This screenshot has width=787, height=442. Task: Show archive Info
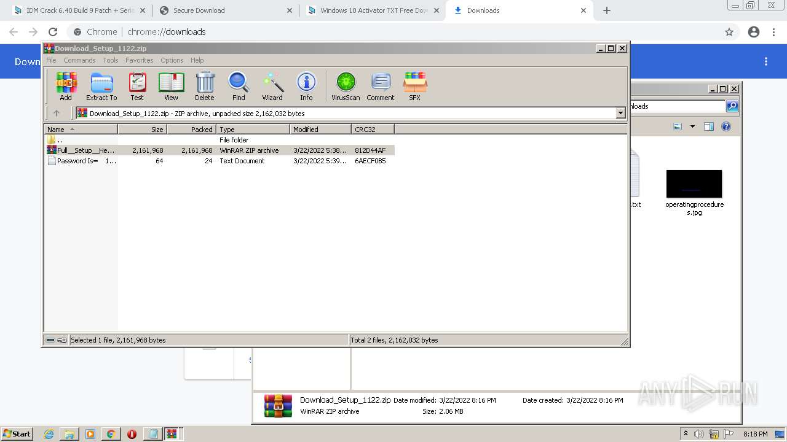pyautogui.click(x=306, y=86)
